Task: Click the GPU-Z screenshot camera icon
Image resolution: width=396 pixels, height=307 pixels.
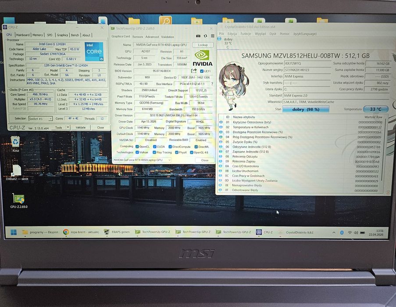Action: 198,36
